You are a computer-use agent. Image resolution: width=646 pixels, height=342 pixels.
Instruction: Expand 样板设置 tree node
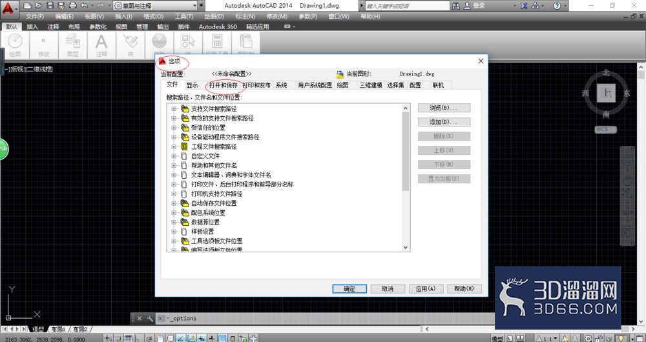pos(173,231)
